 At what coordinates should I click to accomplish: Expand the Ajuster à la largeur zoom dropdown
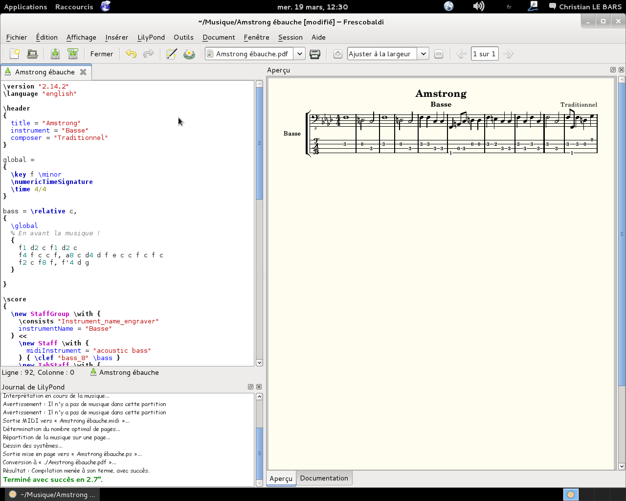tap(423, 54)
